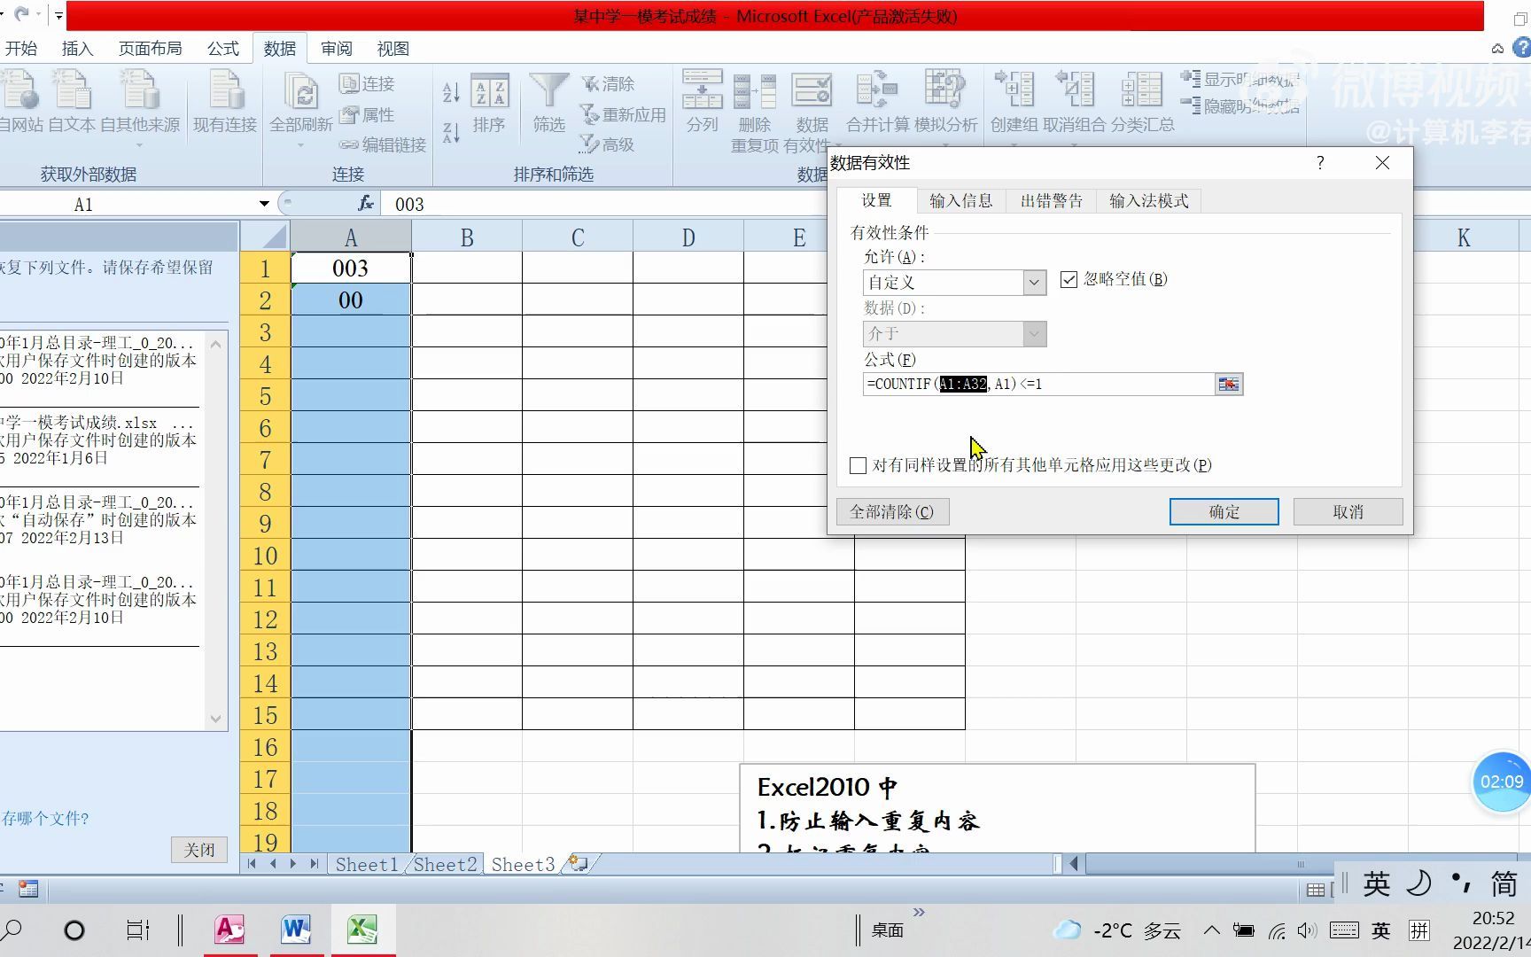The image size is (1531, 957).
Task: Toggle the Filter (筛选) funnel icon
Action: point(548,104)
